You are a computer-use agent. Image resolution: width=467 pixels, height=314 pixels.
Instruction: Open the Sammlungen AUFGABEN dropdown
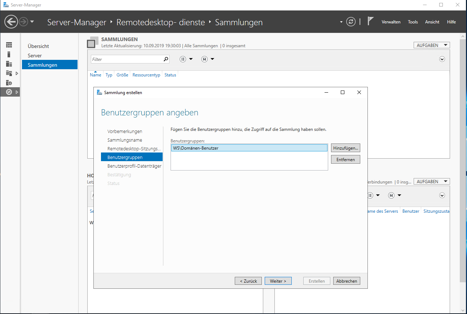click(x=432, y=45)
